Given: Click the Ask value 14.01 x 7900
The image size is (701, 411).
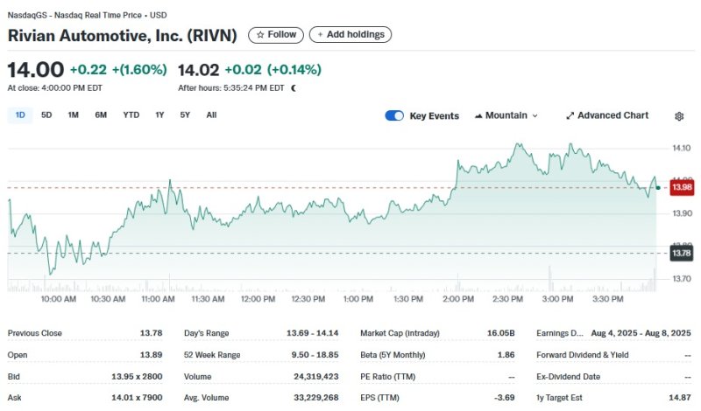Looking at the screenshot, I should 137,398.
